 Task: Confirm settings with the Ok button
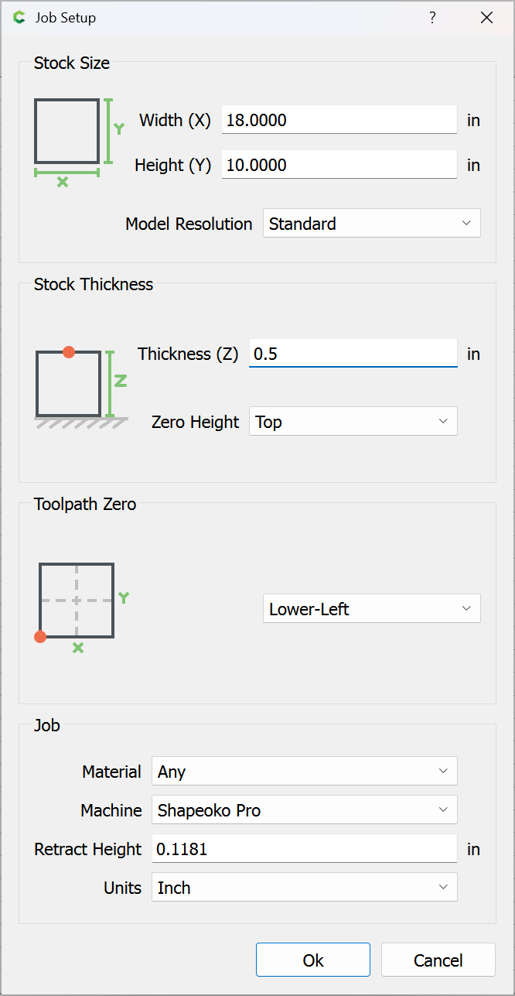pyautogui.click(x=313, y=960)
